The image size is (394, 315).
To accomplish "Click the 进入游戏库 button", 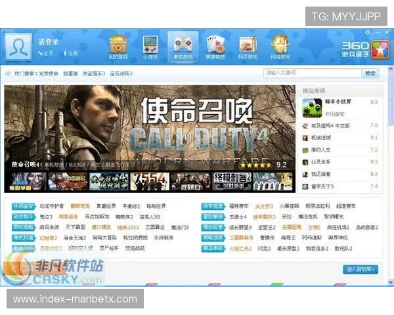I will point(361,269).
